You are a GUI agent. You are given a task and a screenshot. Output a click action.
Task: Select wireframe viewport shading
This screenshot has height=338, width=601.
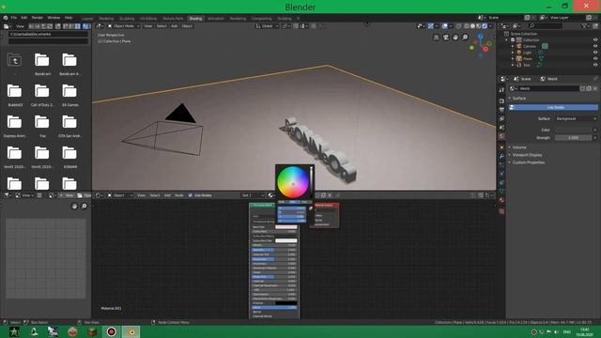(x=467, y=26)
